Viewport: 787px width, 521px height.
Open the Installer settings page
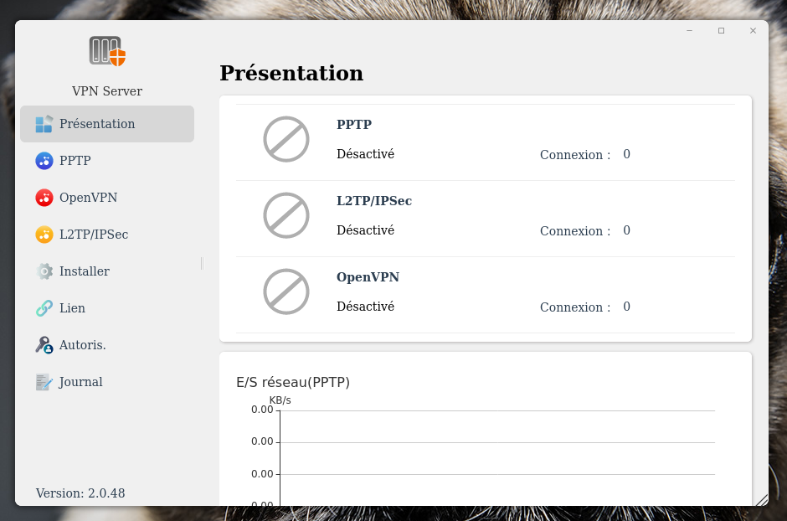tap(84, 271)
